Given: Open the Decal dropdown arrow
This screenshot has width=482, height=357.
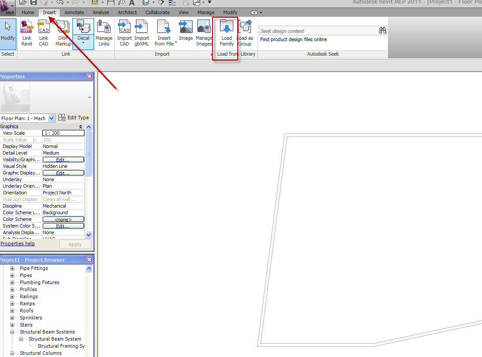Looking at the screenshot, I should point(83,43).
